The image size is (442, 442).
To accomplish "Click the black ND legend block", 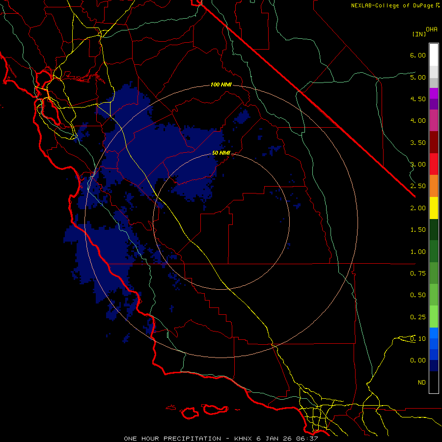I will tap(434, 382).
